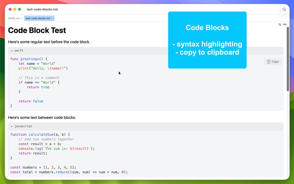Click the green fullscreen window button
Screen dimensions: 294x184
pos(19,9)
